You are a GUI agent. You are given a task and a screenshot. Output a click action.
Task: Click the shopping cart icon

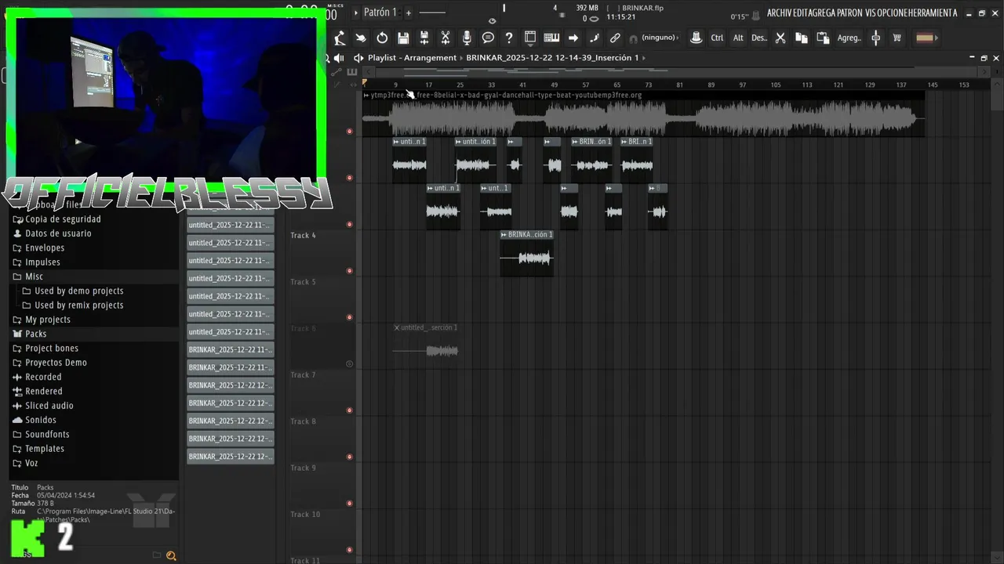tap(897, 38)
